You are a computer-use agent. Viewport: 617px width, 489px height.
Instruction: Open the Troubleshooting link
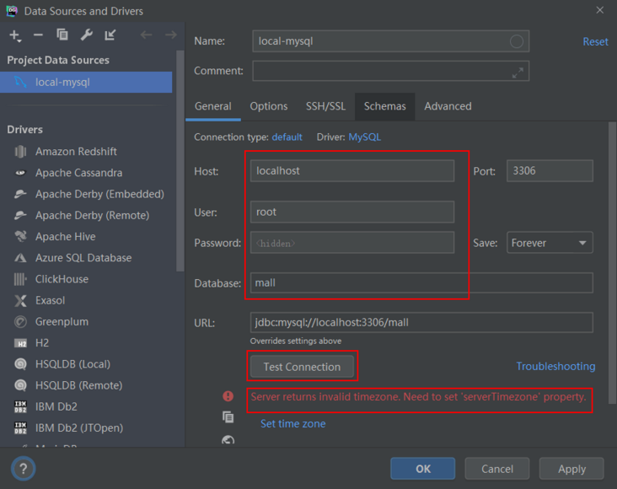coord(555,367)
